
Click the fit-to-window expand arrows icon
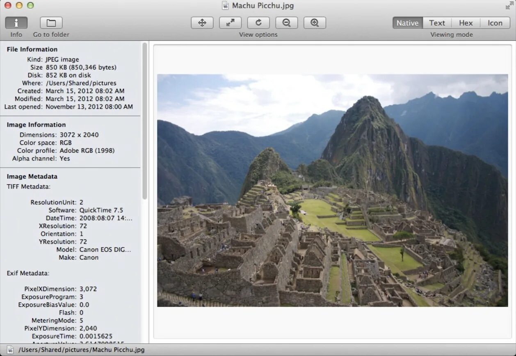(x=231, y=23)
